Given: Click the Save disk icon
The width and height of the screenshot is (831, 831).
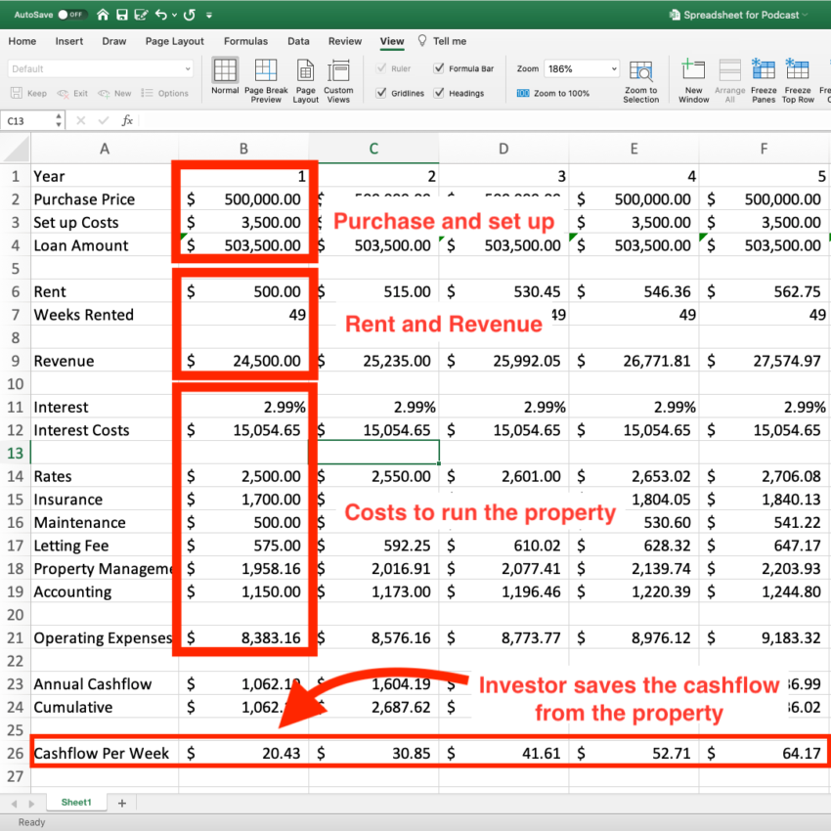Looking at the screenshot, I should (x=122, y=15).
